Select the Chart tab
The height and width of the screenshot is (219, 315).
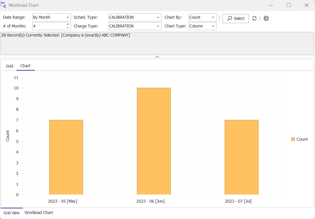coord(25,66)
